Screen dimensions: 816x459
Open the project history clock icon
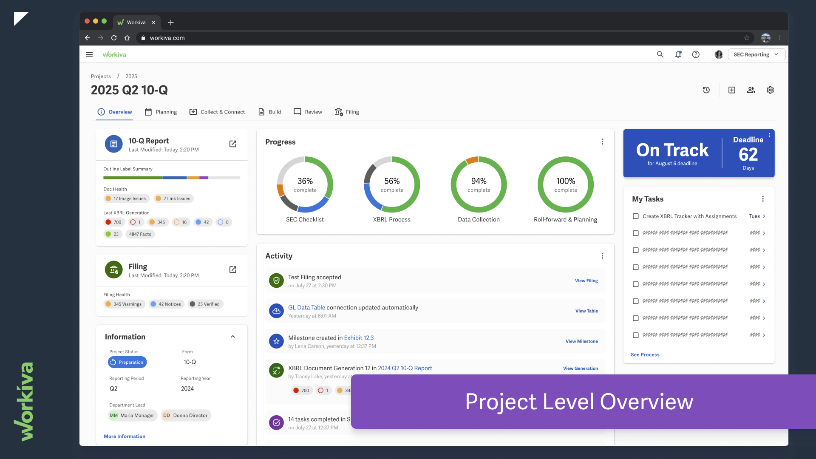tap(706, 90)
